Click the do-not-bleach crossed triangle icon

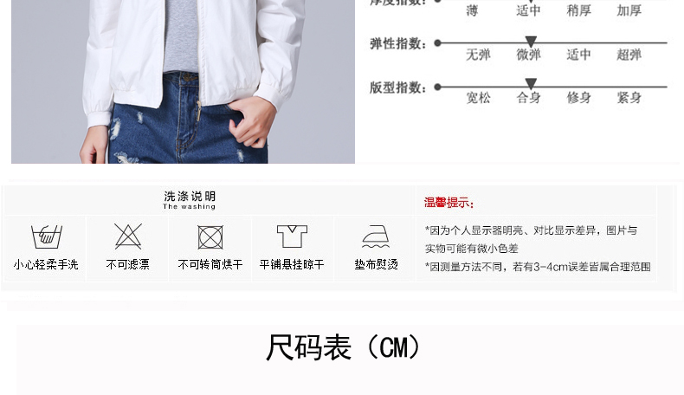pos(128,236)
